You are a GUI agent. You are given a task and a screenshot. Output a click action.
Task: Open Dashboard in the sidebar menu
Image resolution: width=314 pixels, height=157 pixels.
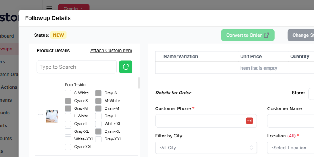point(7,36)
